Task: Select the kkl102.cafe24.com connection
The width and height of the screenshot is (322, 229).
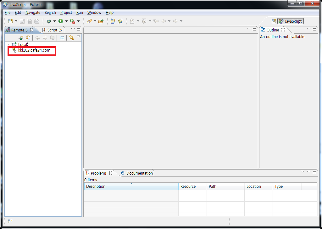Action: 34,50
